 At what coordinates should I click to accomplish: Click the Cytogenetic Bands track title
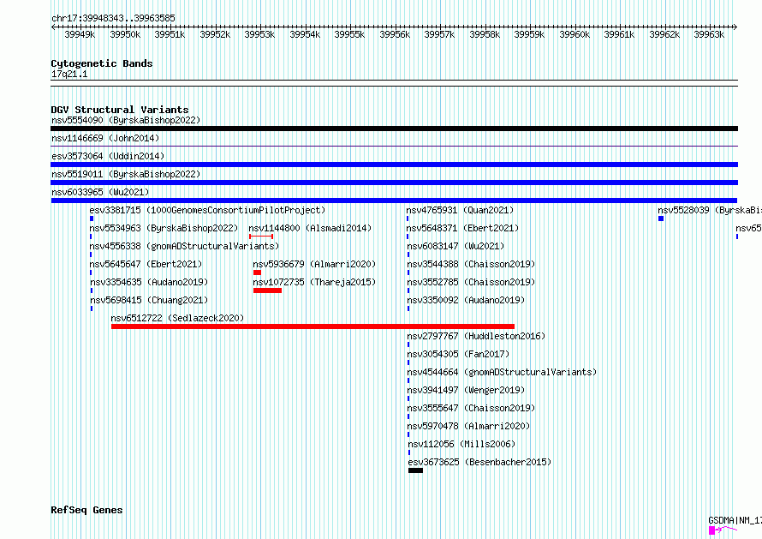pyautogui.click(x=102, y=63)
